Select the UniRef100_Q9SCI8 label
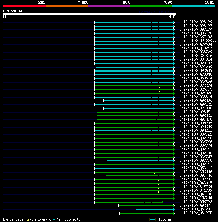 click(196, 161)
